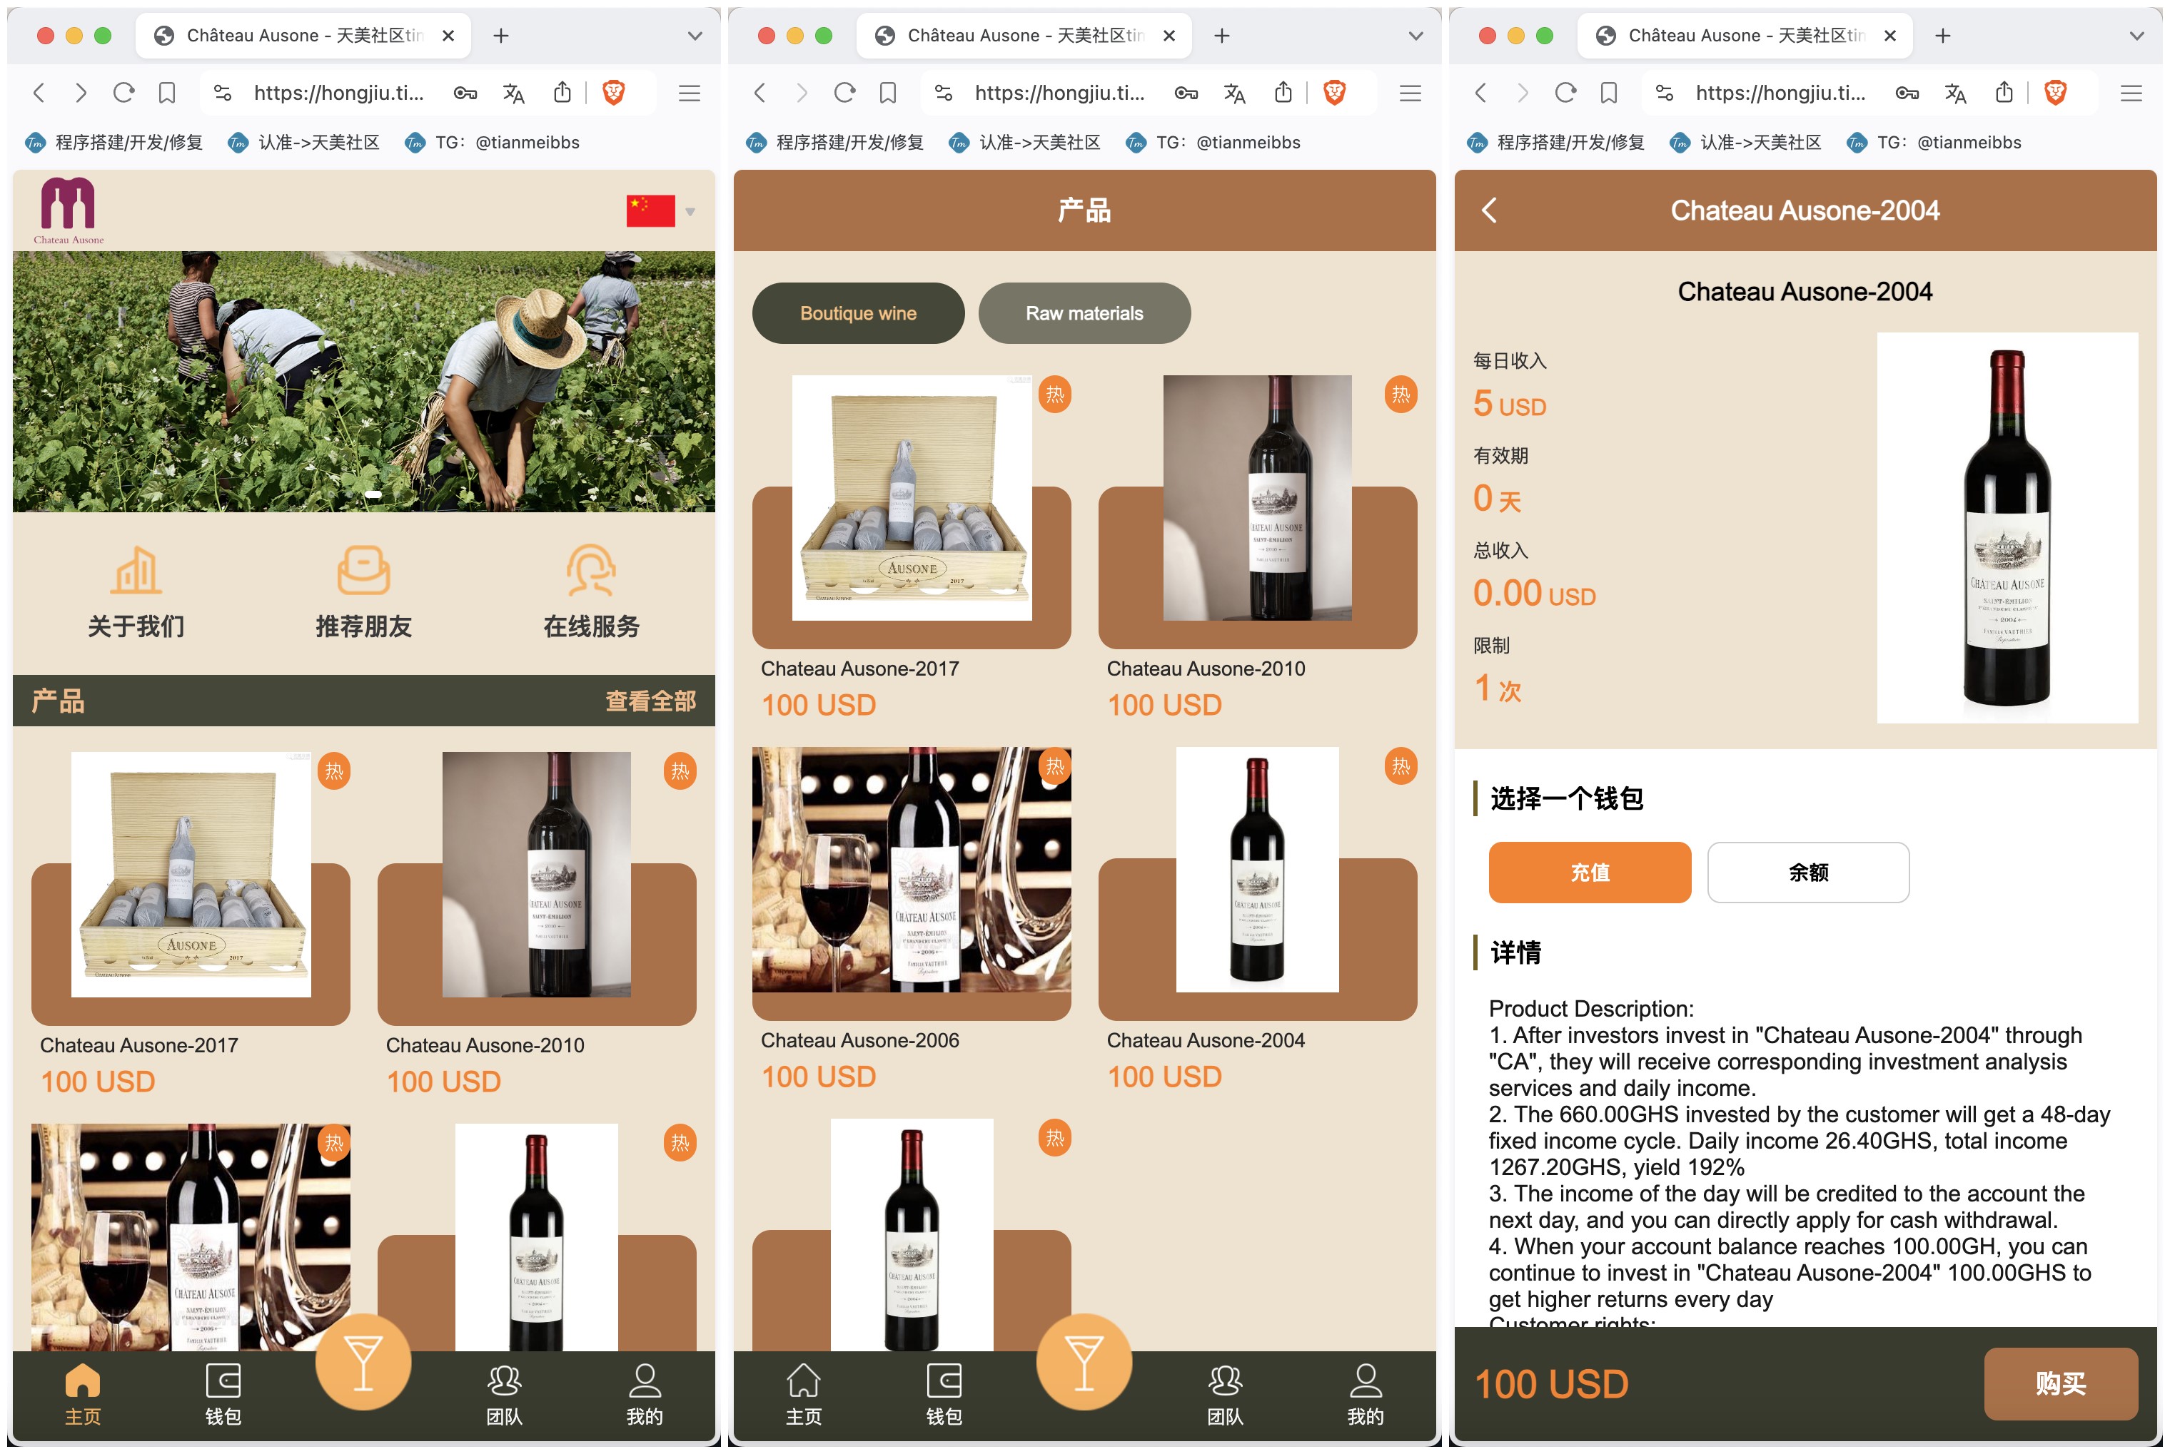Expand tab list chevron in middle window
The height and width of the screenshot is (1454, 2170).
pos(1415,36)
